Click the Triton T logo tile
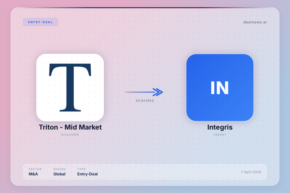 coord(70,87)
